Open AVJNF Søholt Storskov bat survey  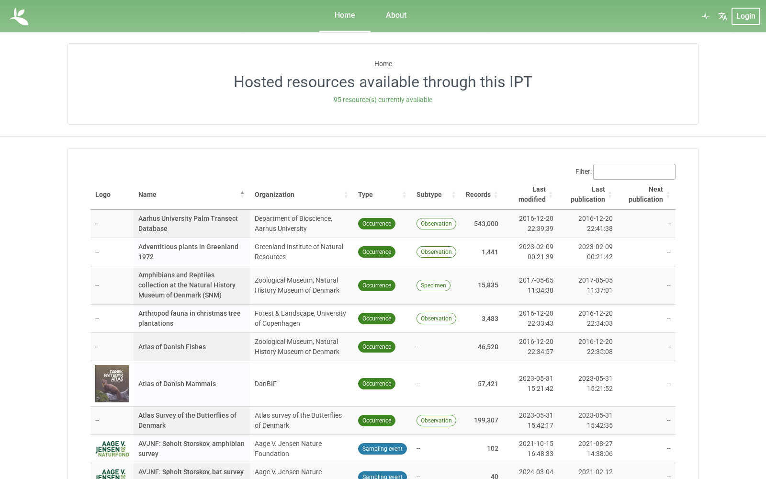(x=191, y=472)
